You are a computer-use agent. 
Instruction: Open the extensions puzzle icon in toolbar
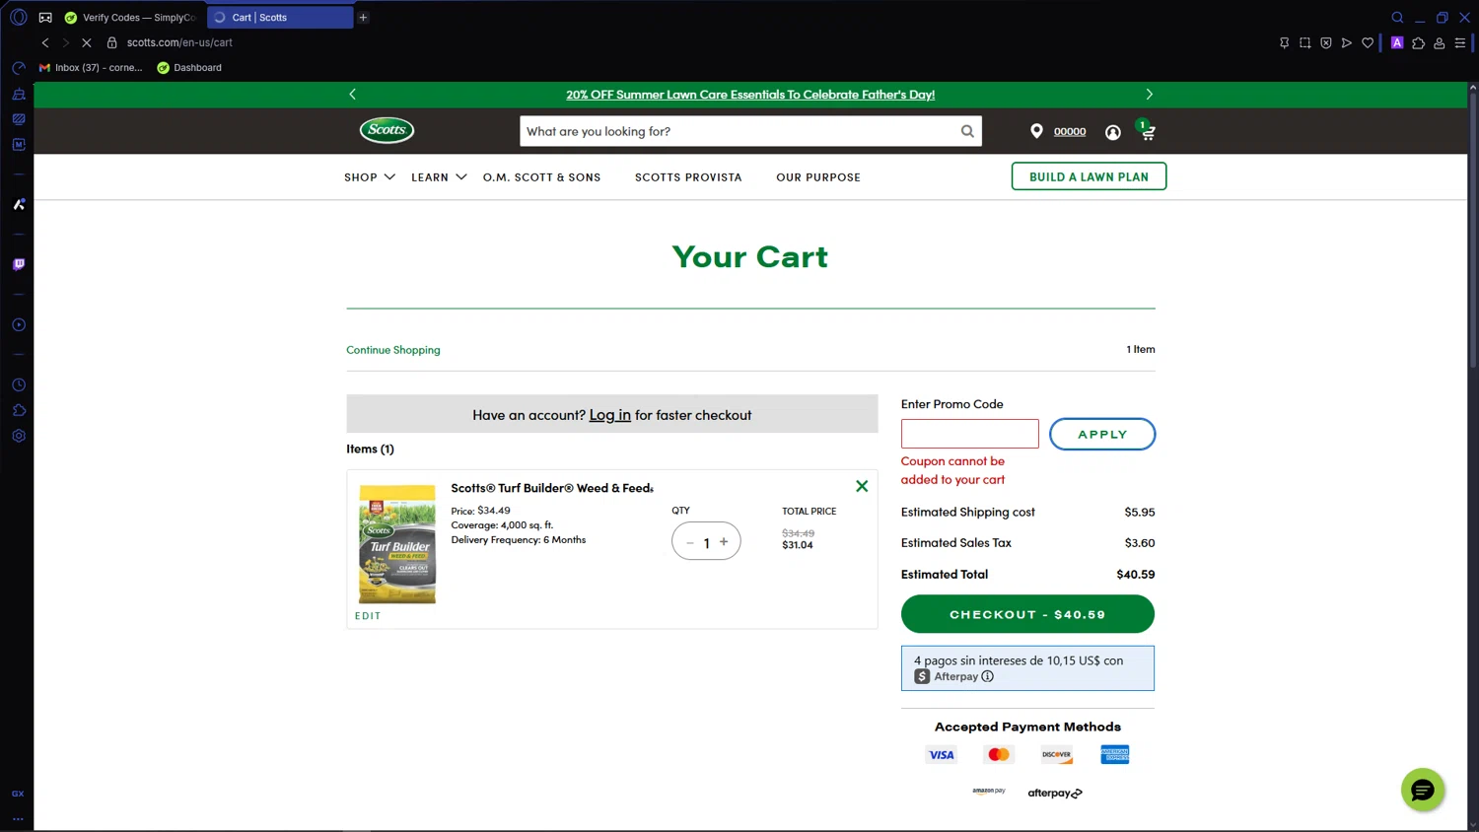point(1418,42)
